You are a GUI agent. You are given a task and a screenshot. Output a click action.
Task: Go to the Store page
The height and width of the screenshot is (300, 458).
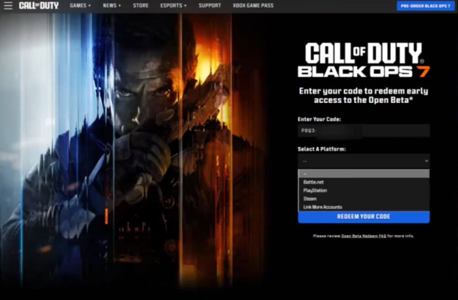[140, 6]
